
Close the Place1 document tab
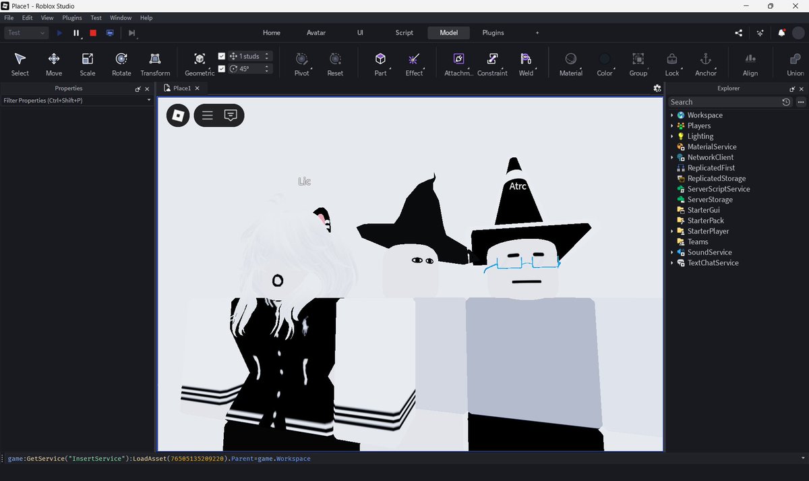point(198,88)
